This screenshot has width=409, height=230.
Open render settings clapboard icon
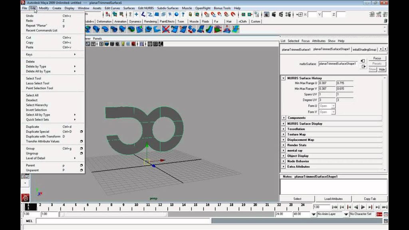tap(288, 14)
